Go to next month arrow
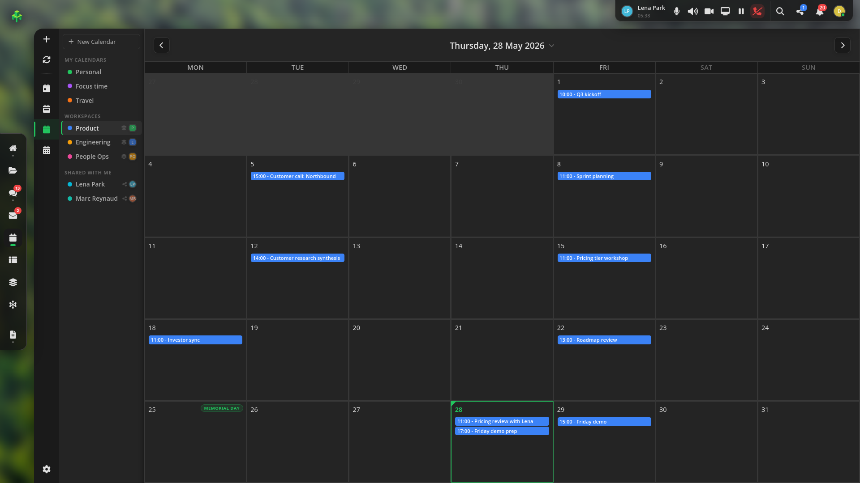860x483 pixels. coord(843,45)
